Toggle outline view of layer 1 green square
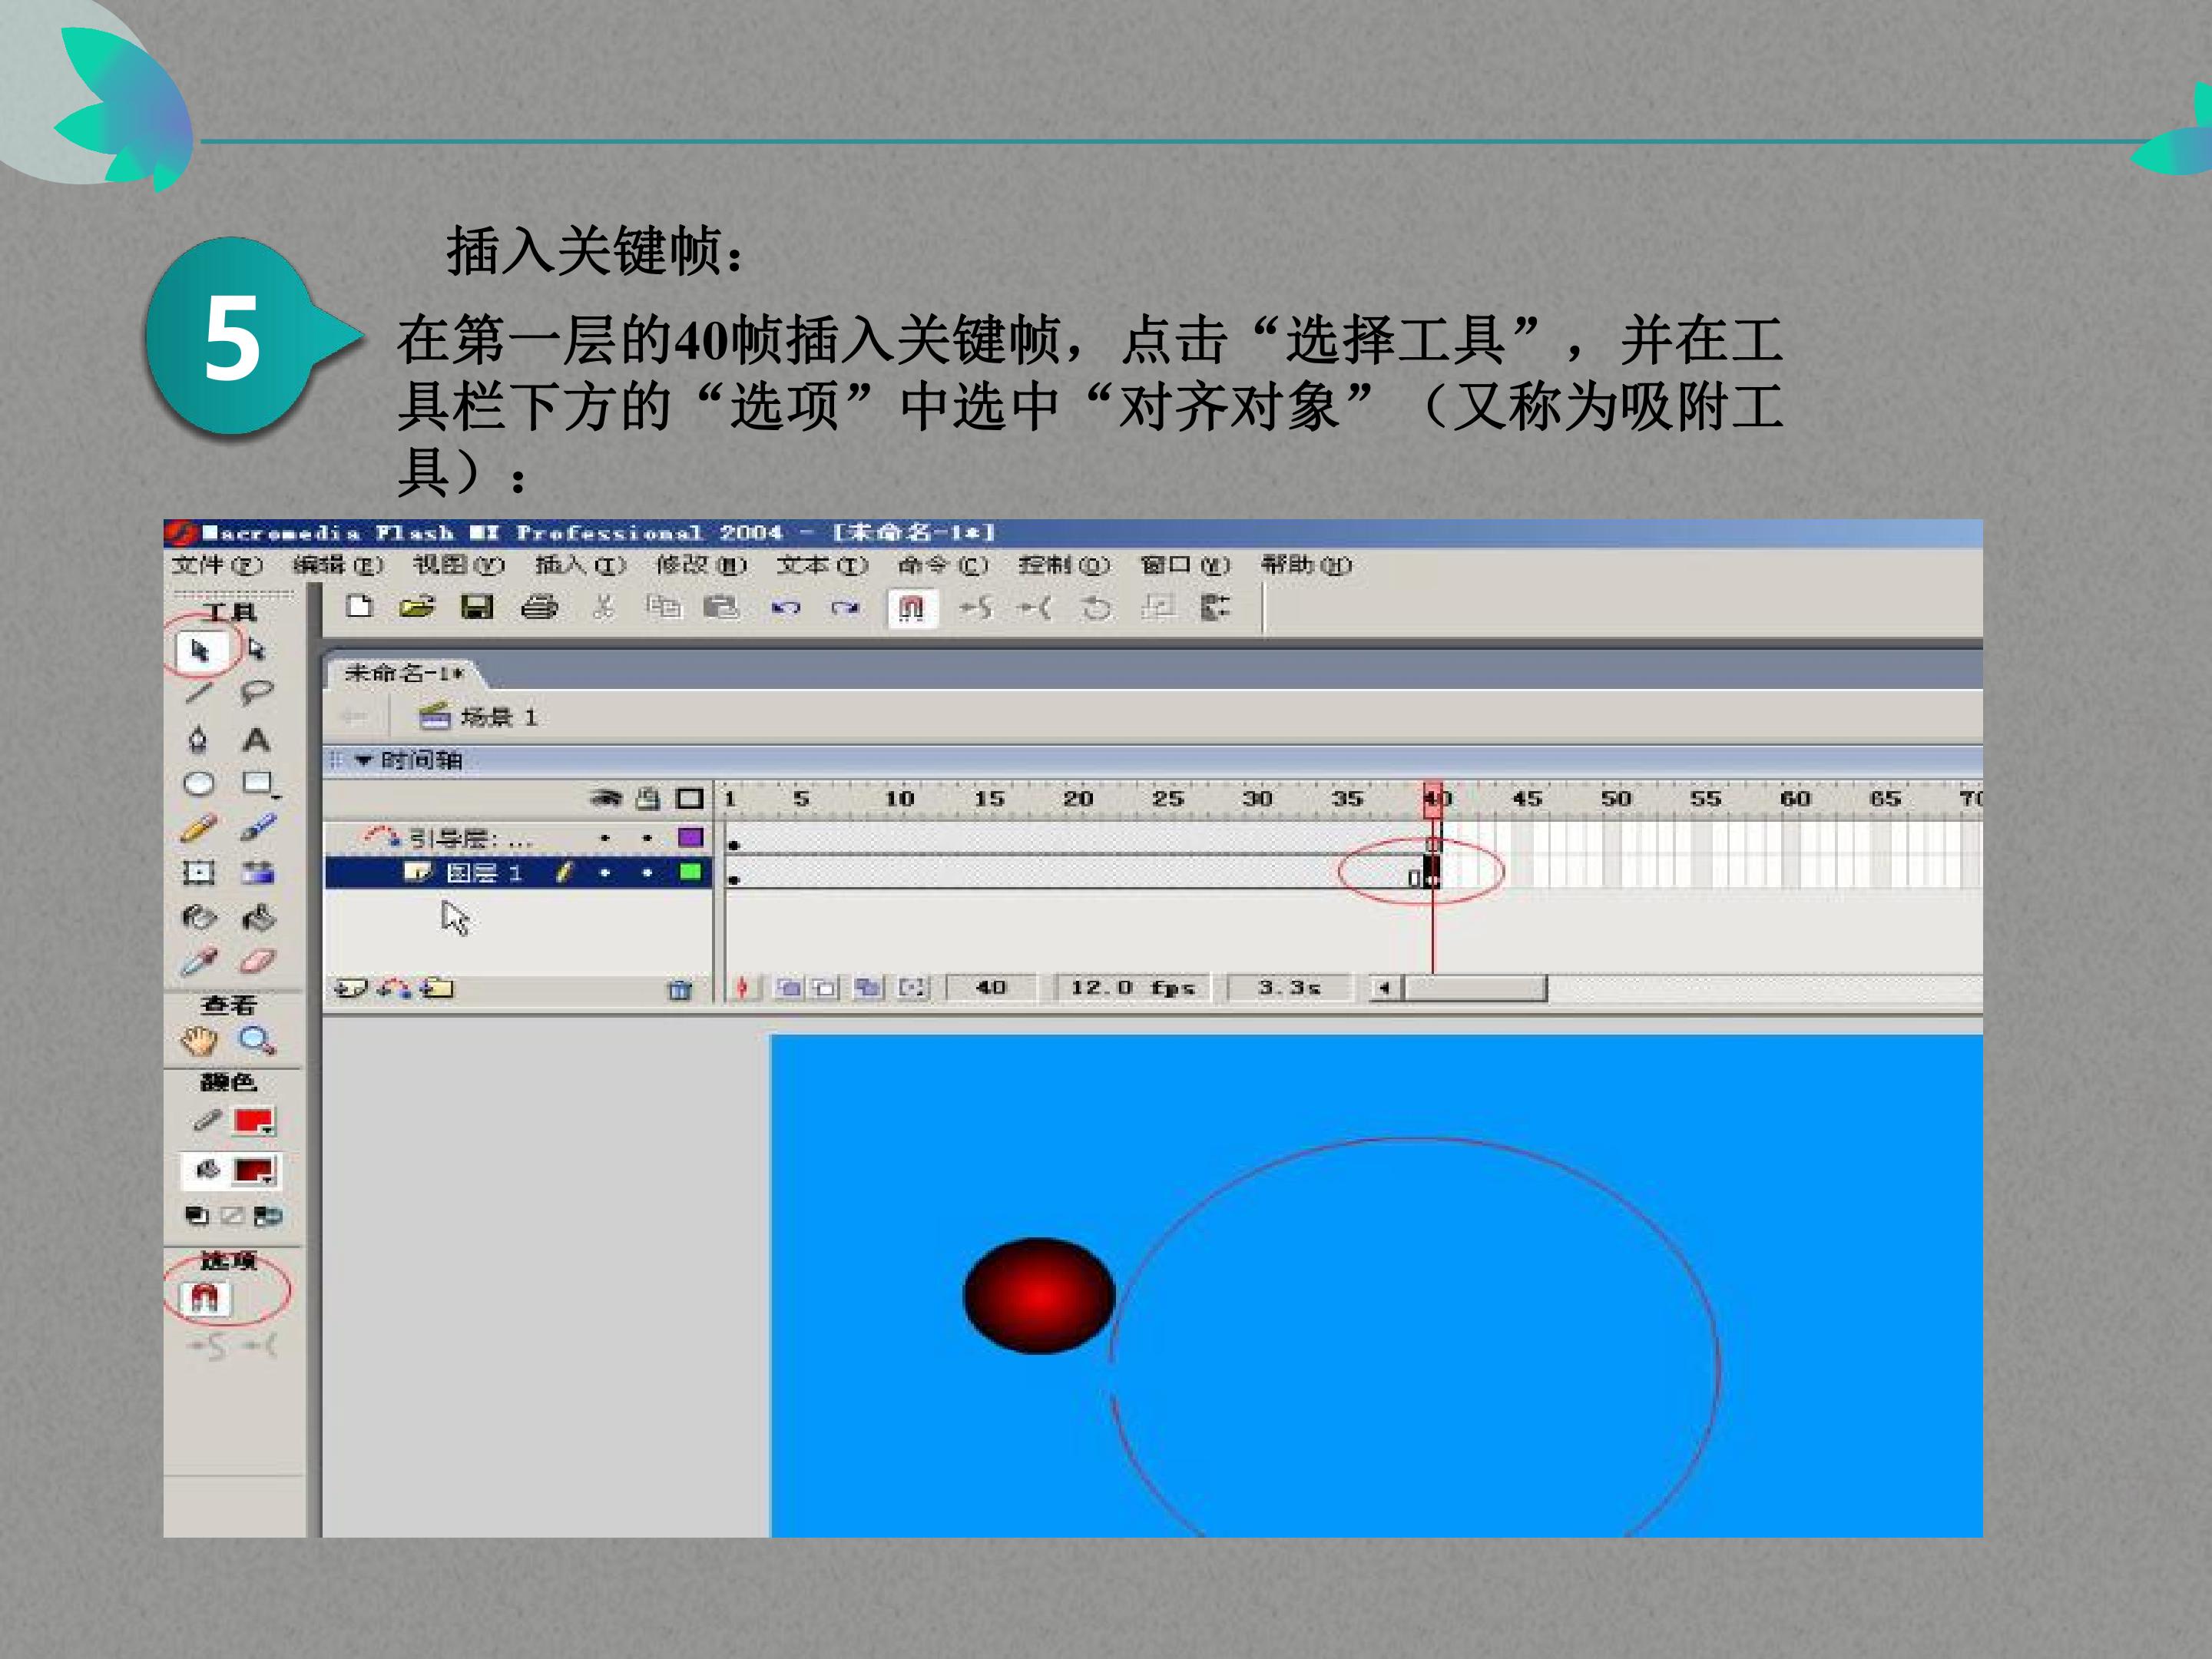Screen dimensions: 2212x1659 [690, 872]
